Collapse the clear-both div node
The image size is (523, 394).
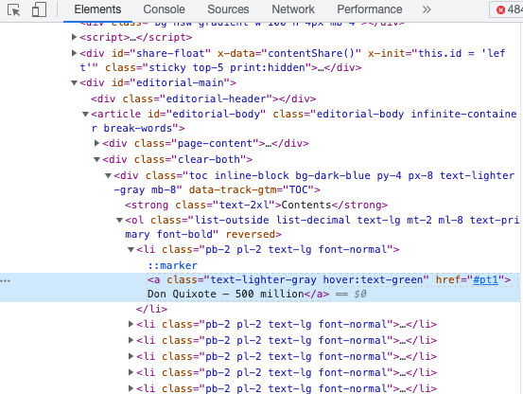coord(96,160)
